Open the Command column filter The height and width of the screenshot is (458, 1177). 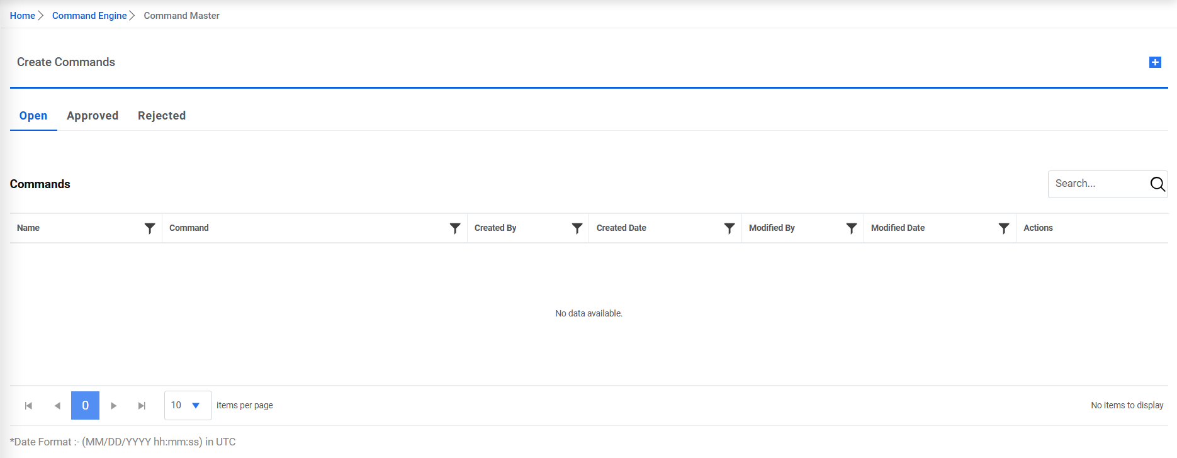click(455, 228)
